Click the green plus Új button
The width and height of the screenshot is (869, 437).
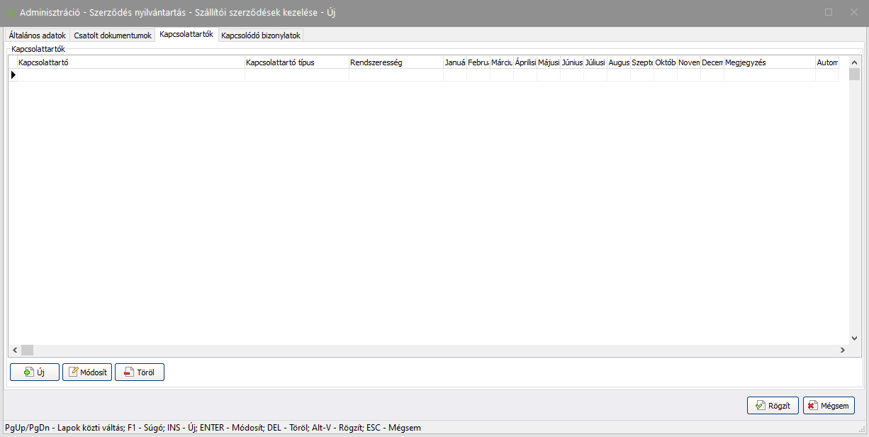tap(34, 372)
